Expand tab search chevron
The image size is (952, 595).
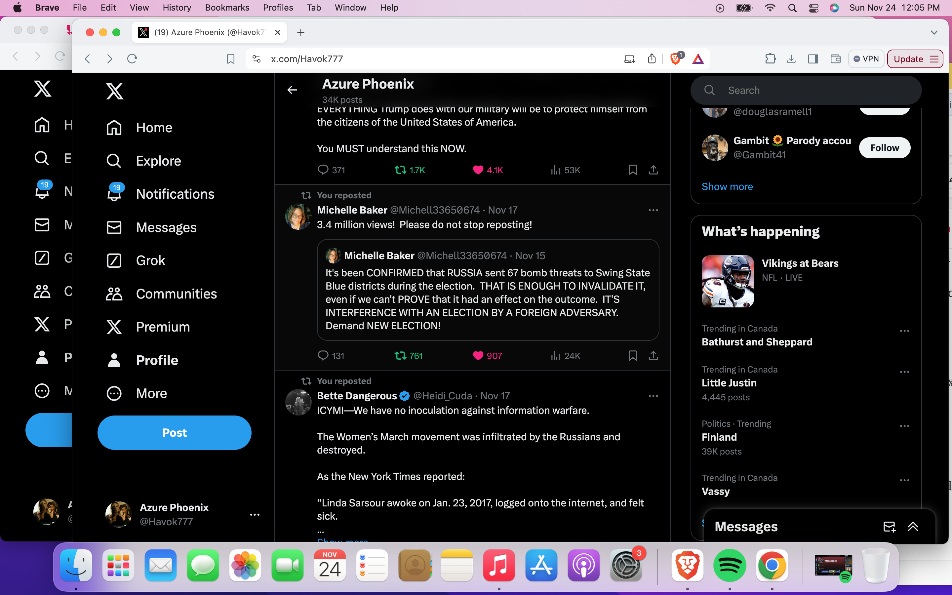(934, 32)
